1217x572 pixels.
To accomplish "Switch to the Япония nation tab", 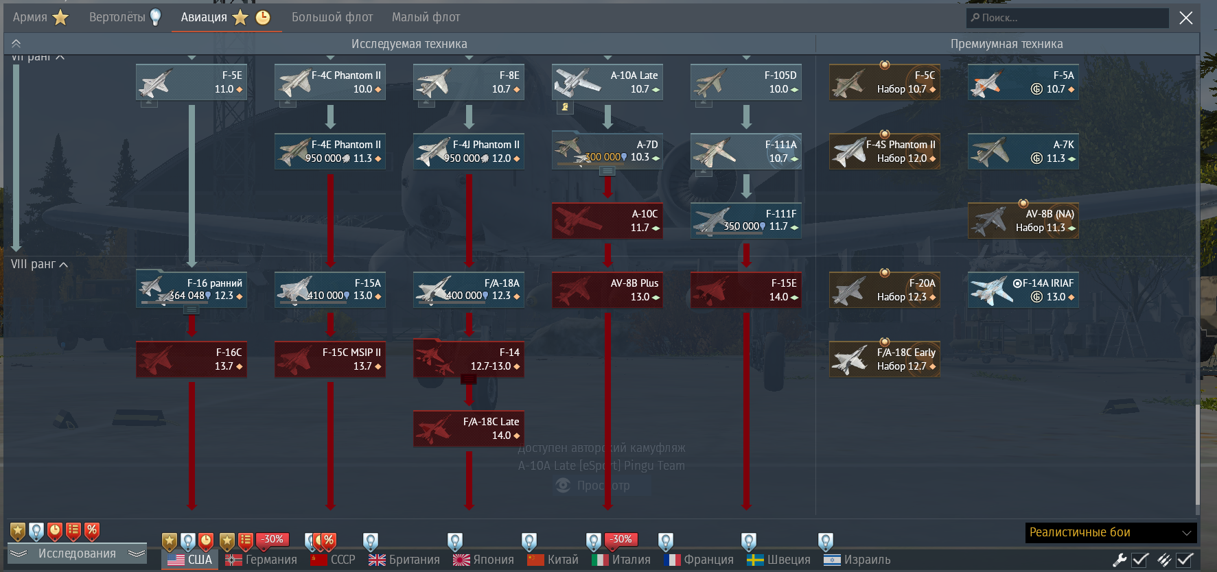I will coord(483,560).
